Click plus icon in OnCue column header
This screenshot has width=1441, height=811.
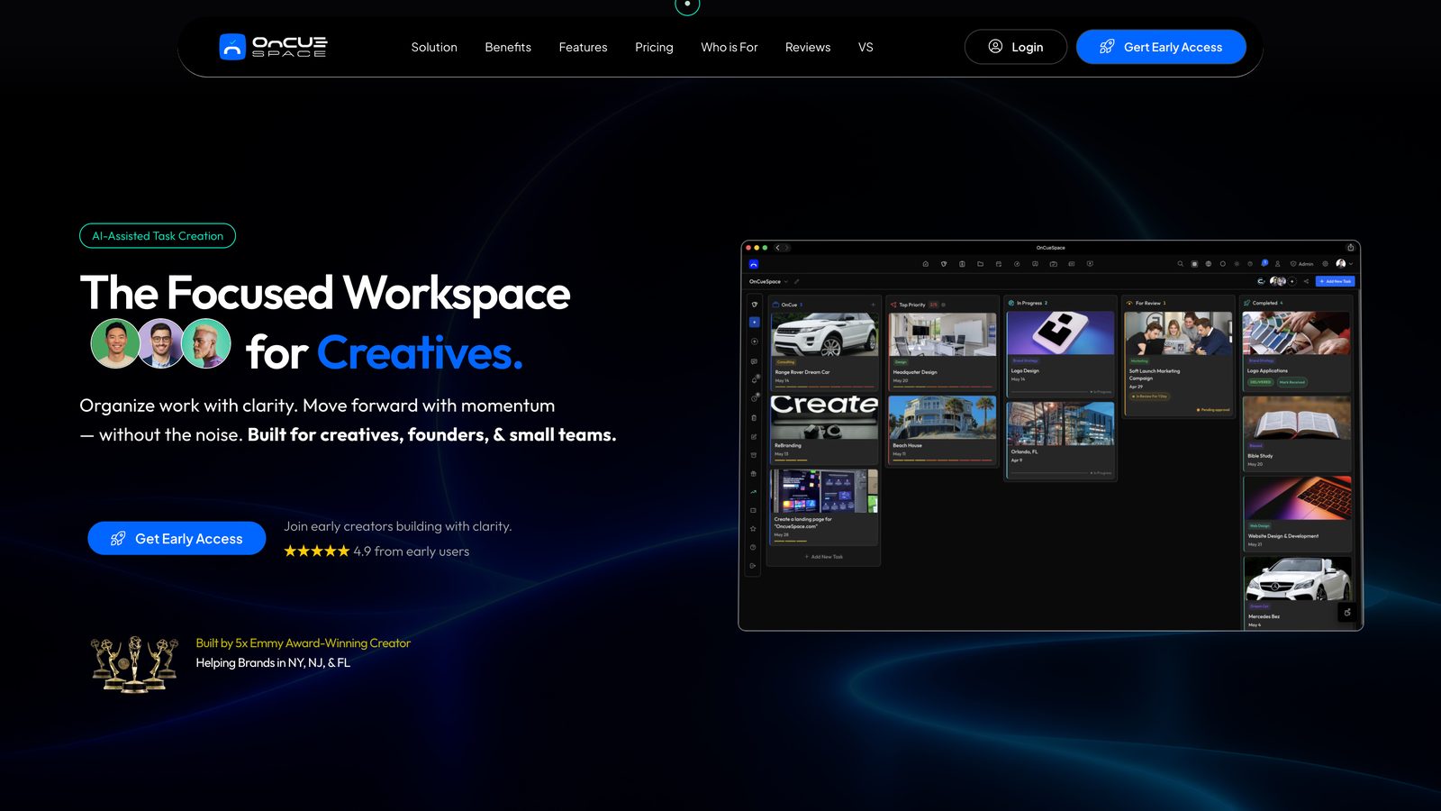(873, 305)
